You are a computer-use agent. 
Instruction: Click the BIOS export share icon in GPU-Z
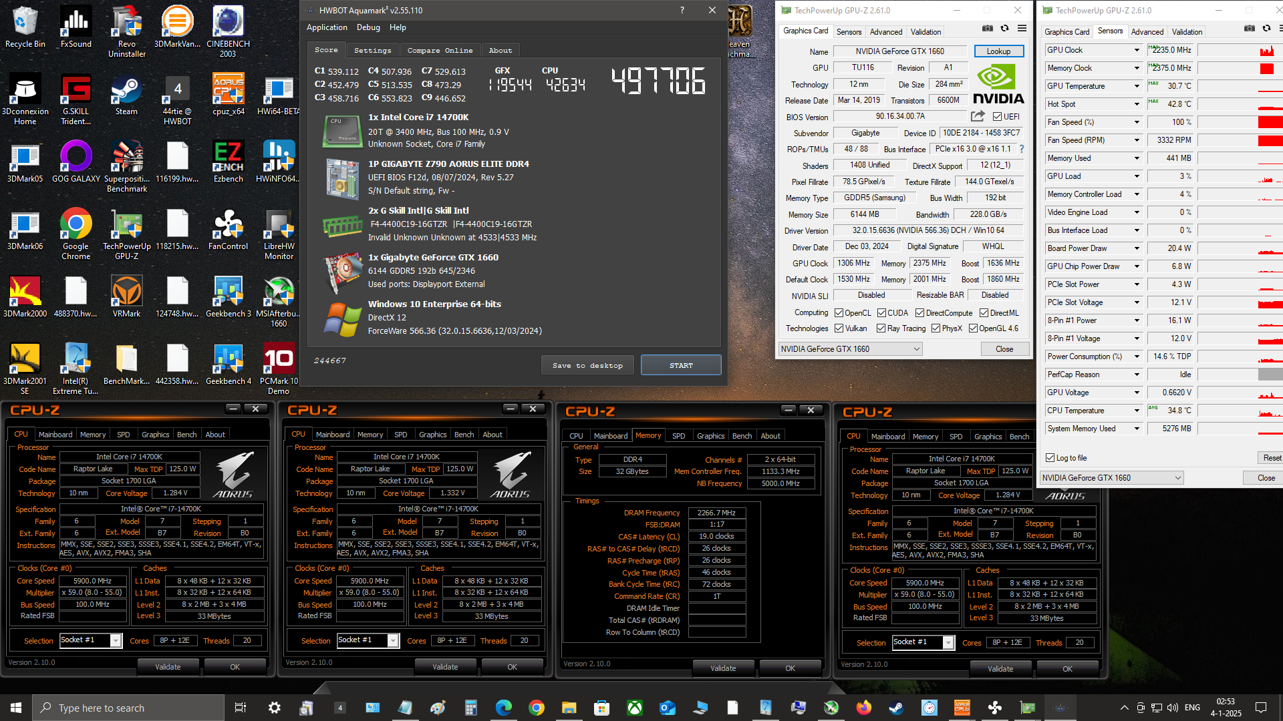(978, 116)
